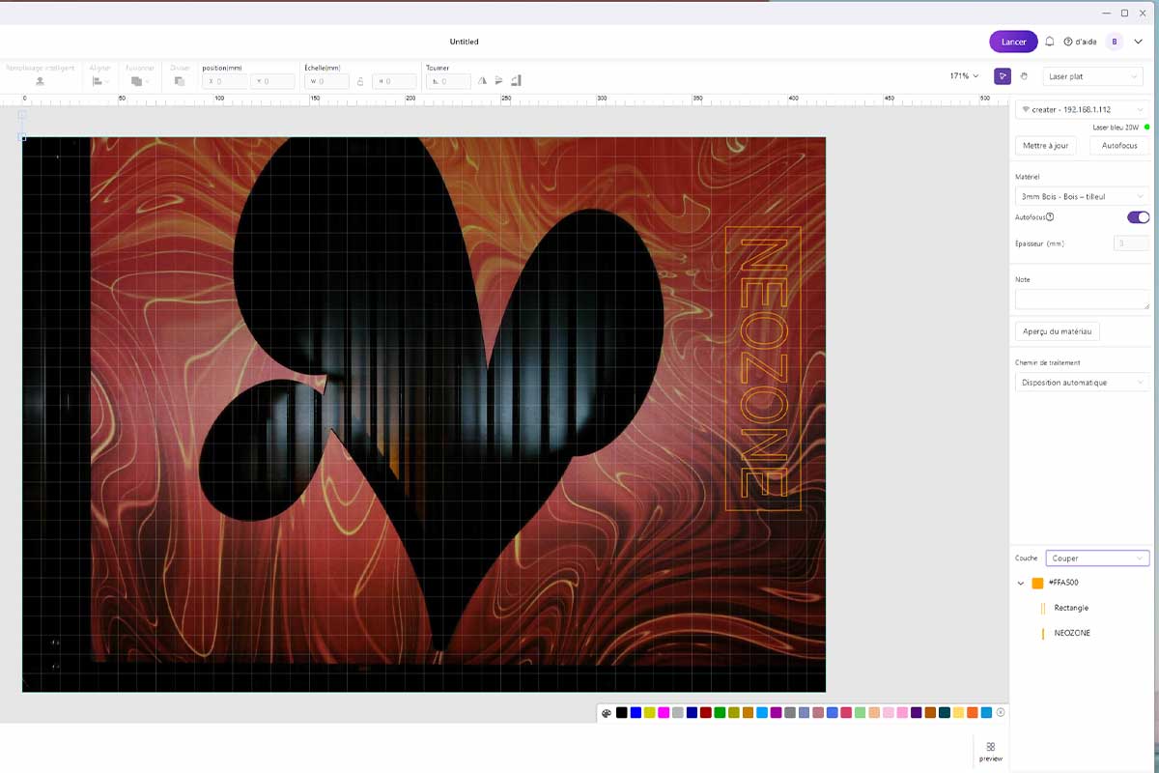Open the B user profile avatar

pos(1115,42)
